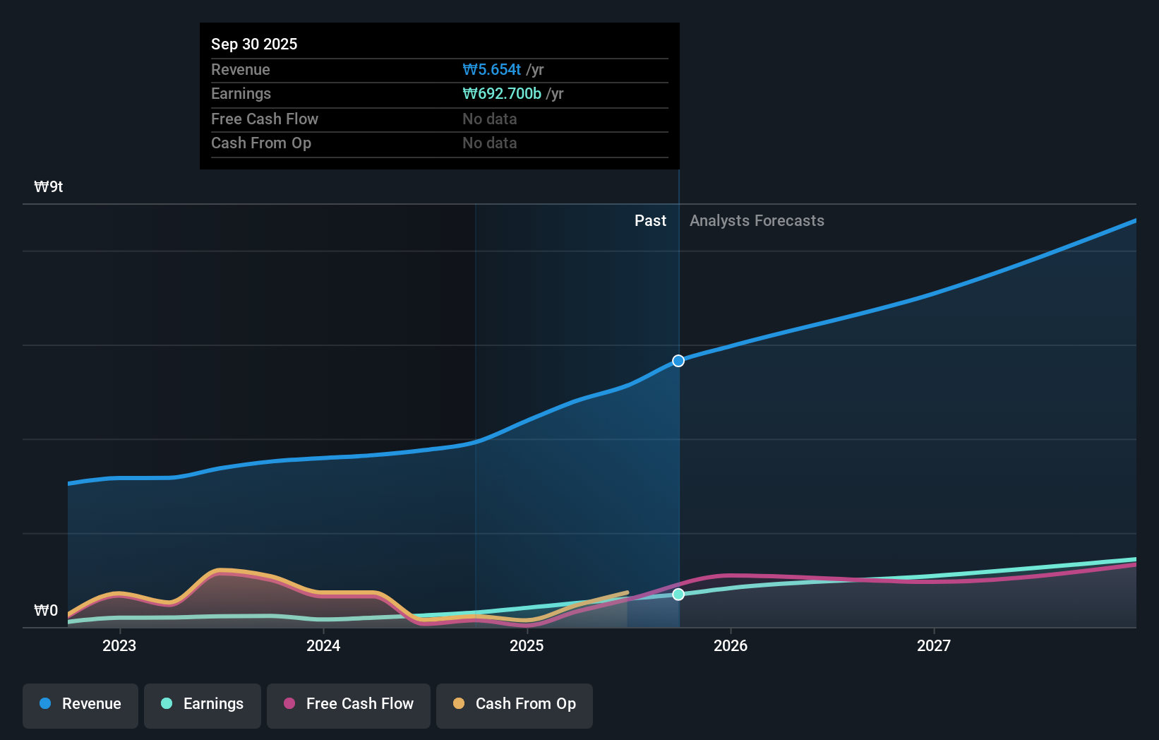The image size is (1159, 740).
Task: Toggle the Earnings series visibility
Action: point(203,704)
